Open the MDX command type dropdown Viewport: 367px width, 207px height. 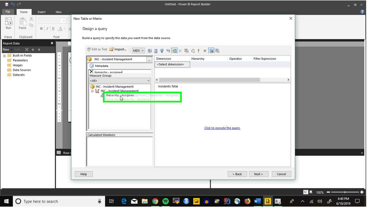pos(138,50)
